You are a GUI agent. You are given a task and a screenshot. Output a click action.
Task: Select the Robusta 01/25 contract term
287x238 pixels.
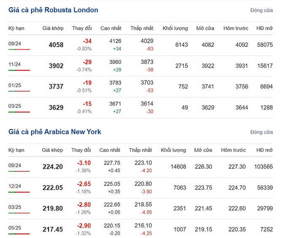tap(15, 85)
